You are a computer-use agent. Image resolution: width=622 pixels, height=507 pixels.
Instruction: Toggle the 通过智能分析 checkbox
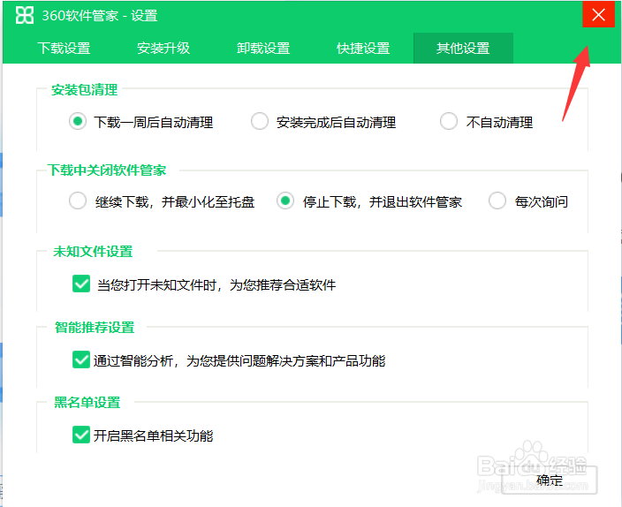pos(81,359)
